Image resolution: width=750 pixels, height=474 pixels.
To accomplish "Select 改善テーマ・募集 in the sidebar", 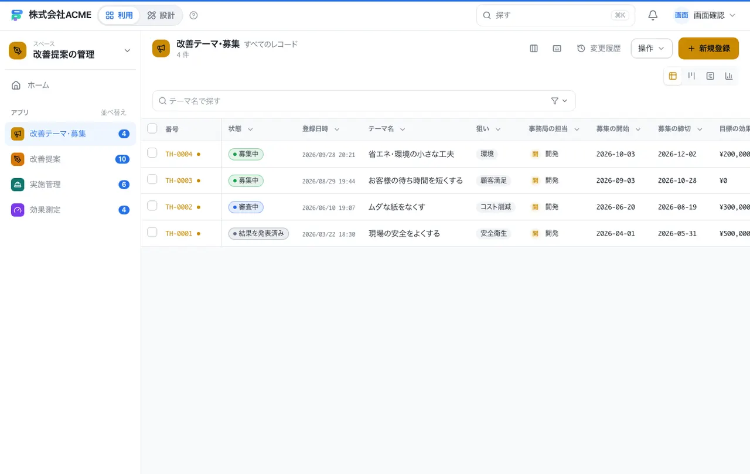I will 70,134.
